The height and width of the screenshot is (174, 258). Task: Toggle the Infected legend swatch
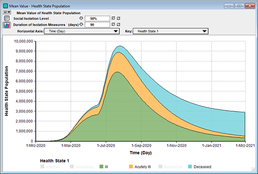(42, 166)
